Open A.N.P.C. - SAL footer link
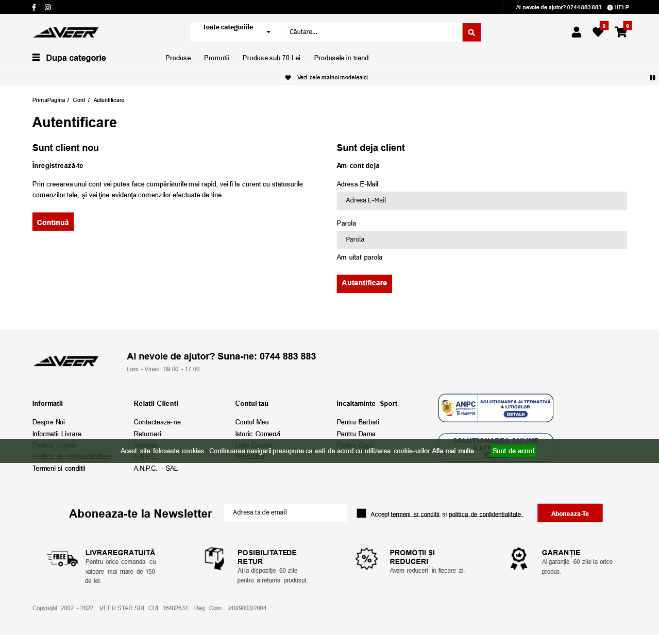Viewport: 659px width, 635px height. click(156, 469)
